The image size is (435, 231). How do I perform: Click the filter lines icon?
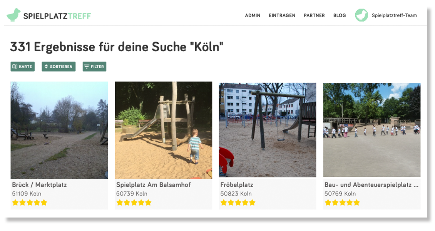click(87, 67)
